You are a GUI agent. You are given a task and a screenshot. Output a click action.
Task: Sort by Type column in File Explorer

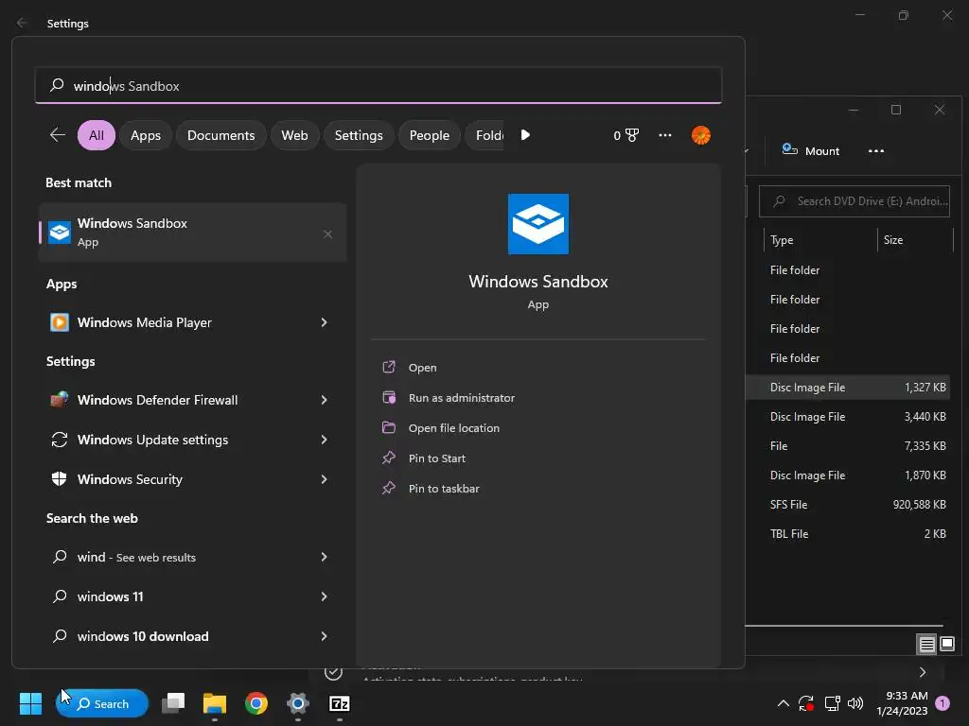(820, 240)
